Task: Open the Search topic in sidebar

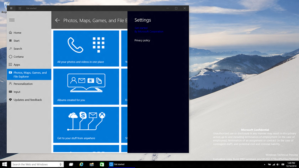Action: [x=29, y=48]
